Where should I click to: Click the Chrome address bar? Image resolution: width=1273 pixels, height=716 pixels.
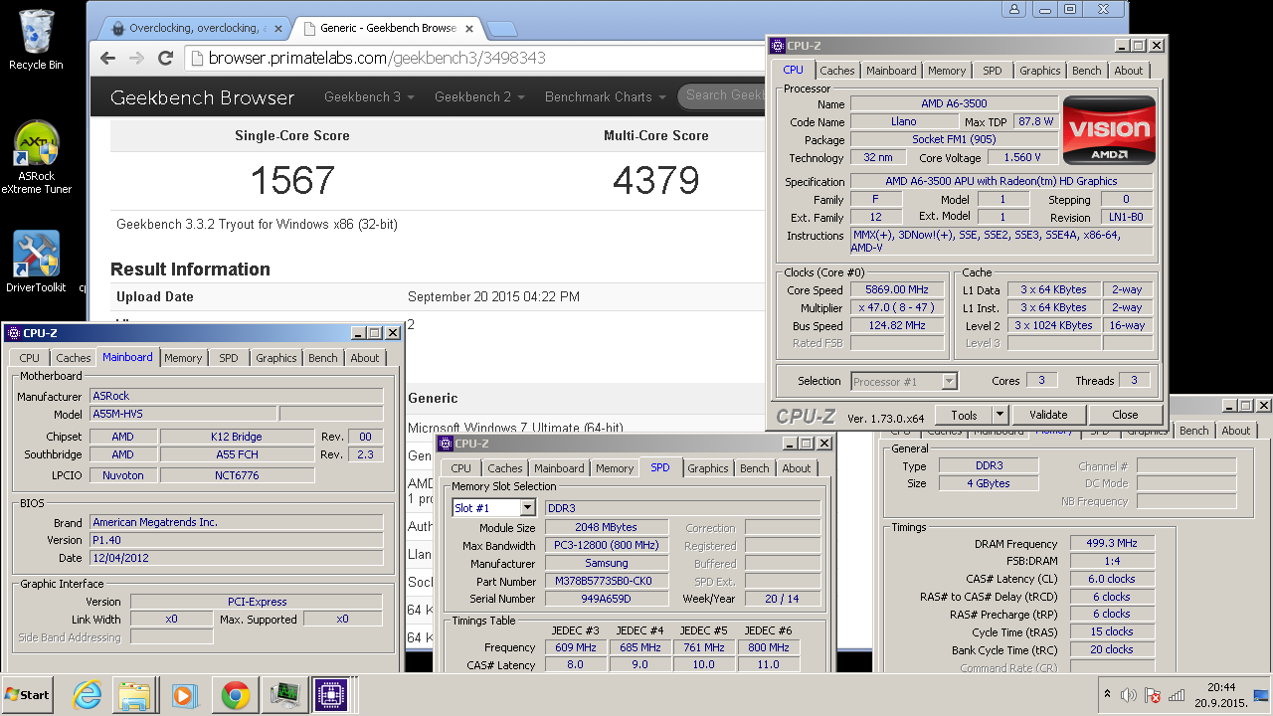pyautogui.click(x=475, y=58)
